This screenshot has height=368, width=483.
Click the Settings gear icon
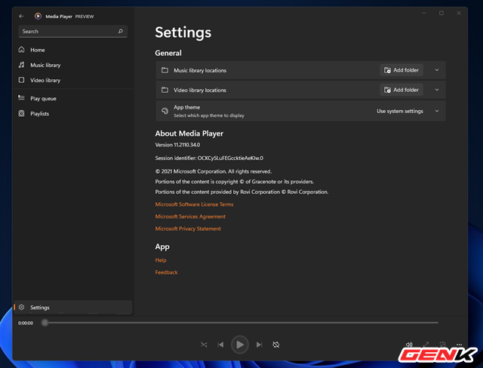pos(21,307)
